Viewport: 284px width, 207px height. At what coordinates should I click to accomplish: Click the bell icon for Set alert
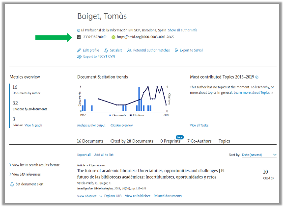tap(106, 51)
